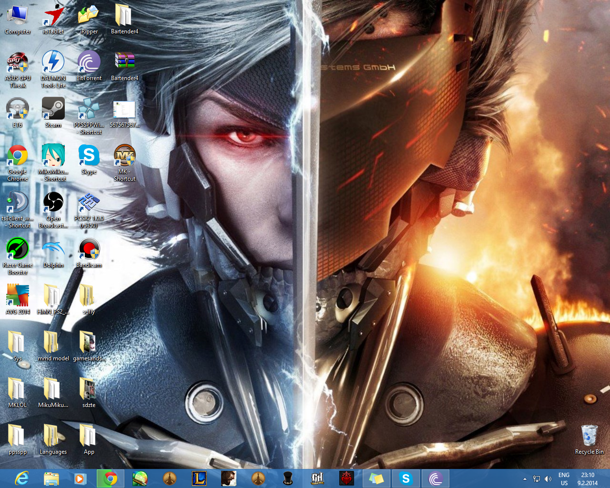Launch the GH taskbar icon
This screenshot has width=610, height=488.
pyautogui.click(x=317, y=478)
